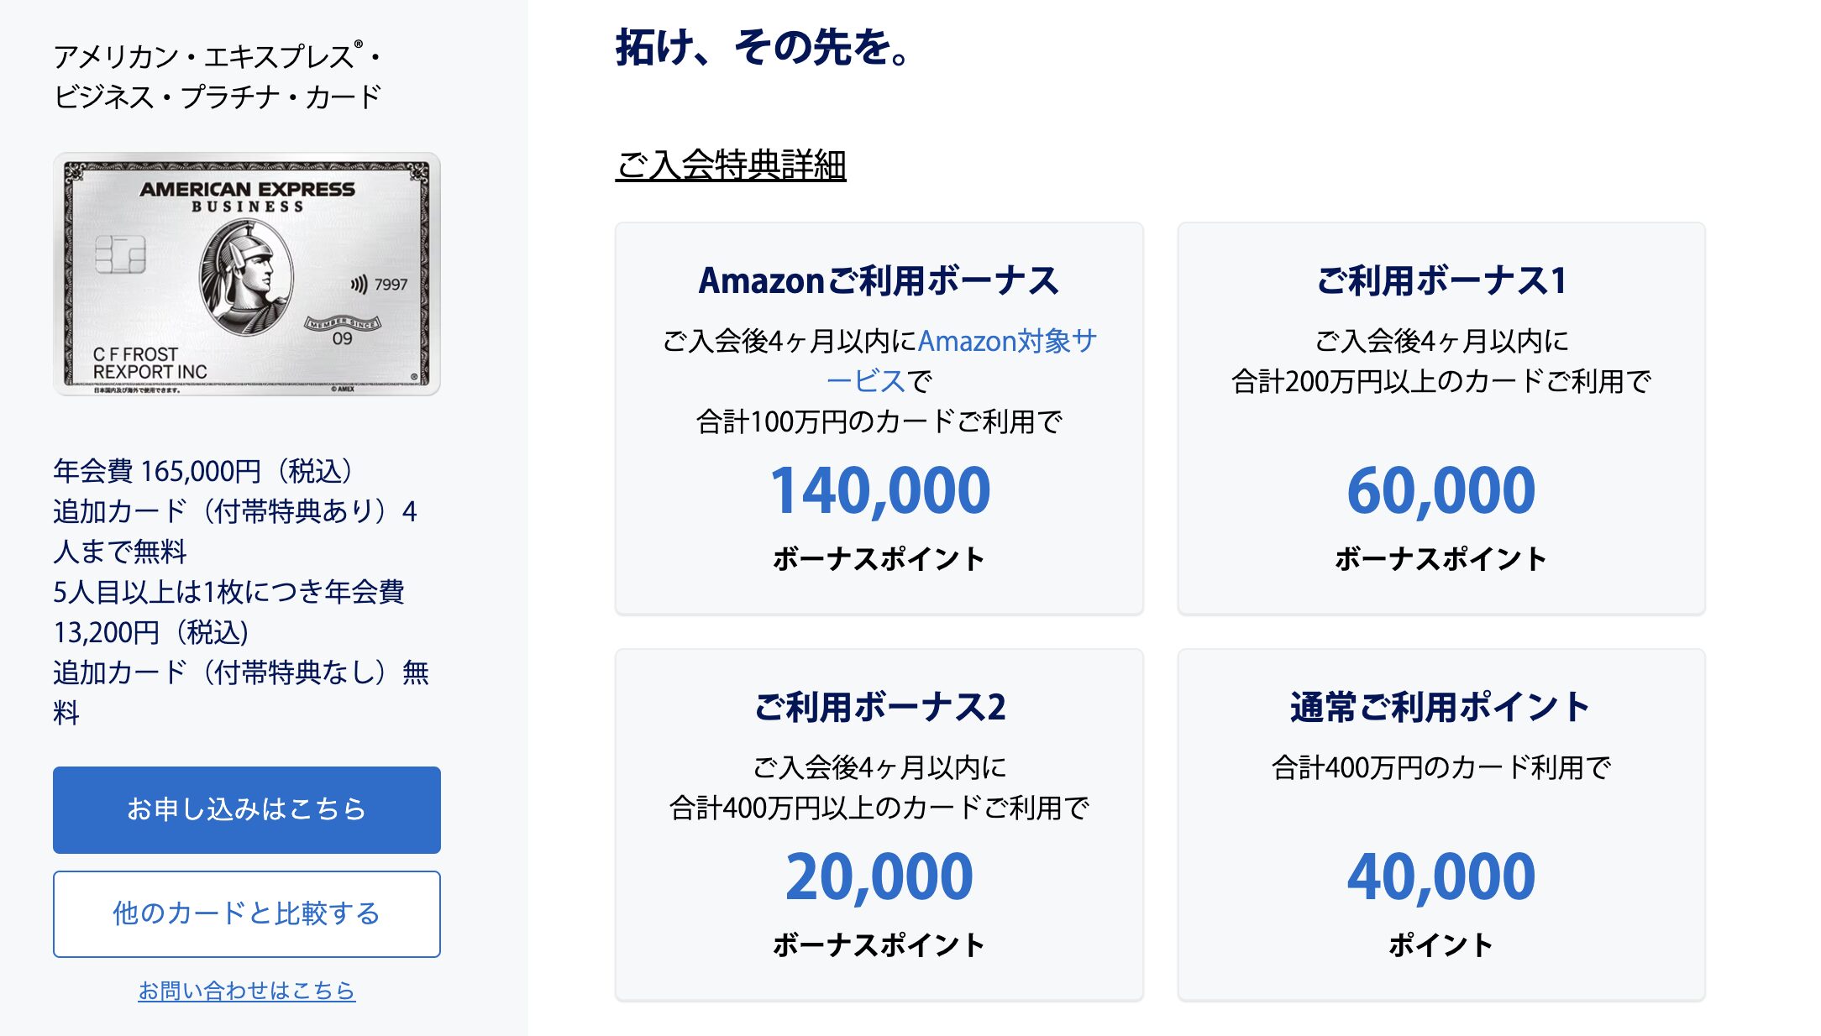Viewport: 1821px width, 1036px height.
Task: Click the 140,000 bonus points figure
Action: tap(879, 490)
